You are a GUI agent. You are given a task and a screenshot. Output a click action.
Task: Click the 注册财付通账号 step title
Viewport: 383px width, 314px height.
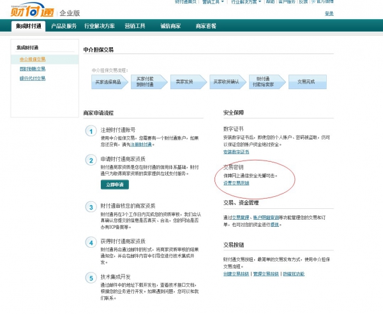tap(118, 130)
